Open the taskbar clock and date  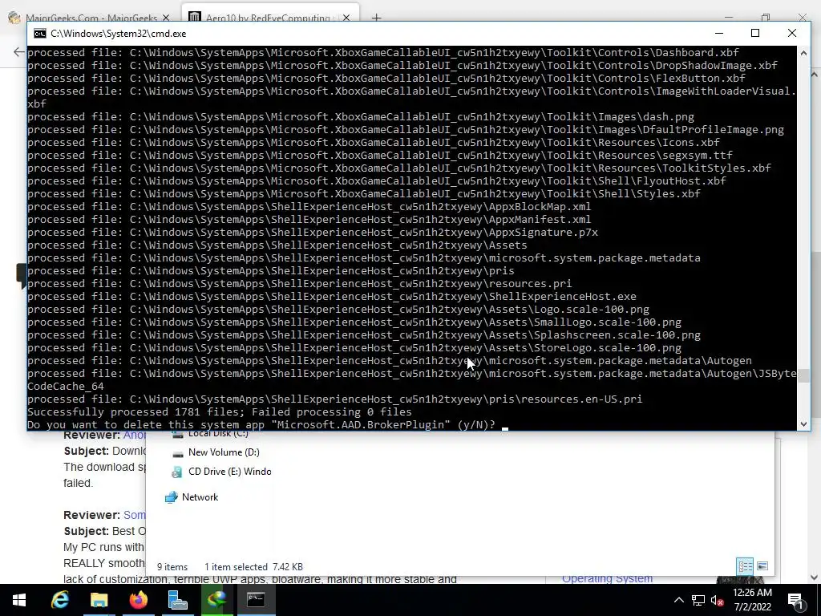tap(752, 600)
